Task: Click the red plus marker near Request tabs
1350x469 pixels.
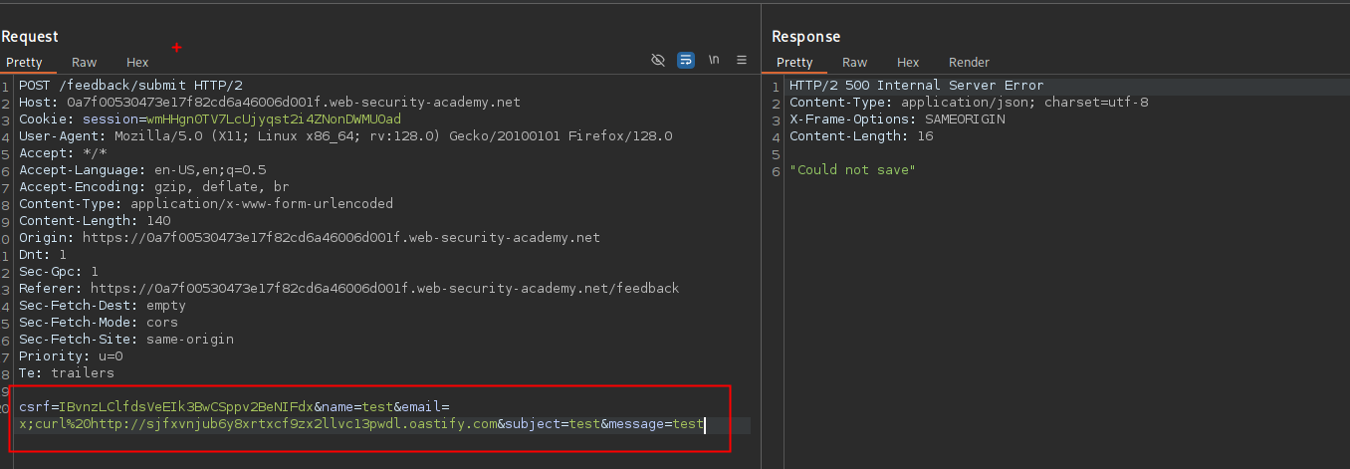Action: [x=177, y=48]
